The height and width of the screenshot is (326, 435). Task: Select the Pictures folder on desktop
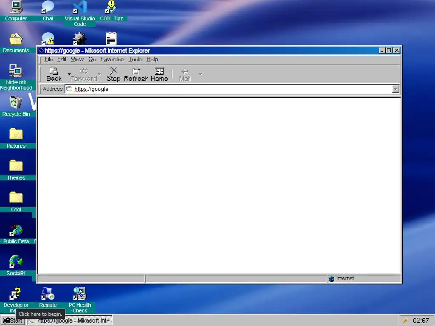(x=16, y=138)
